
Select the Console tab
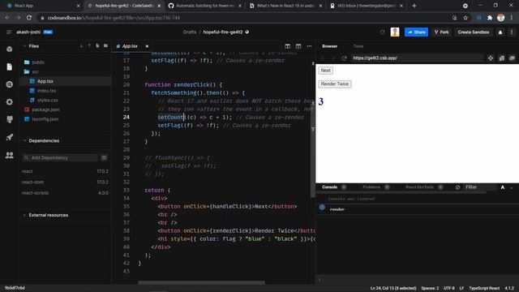(x=330, y=187)
